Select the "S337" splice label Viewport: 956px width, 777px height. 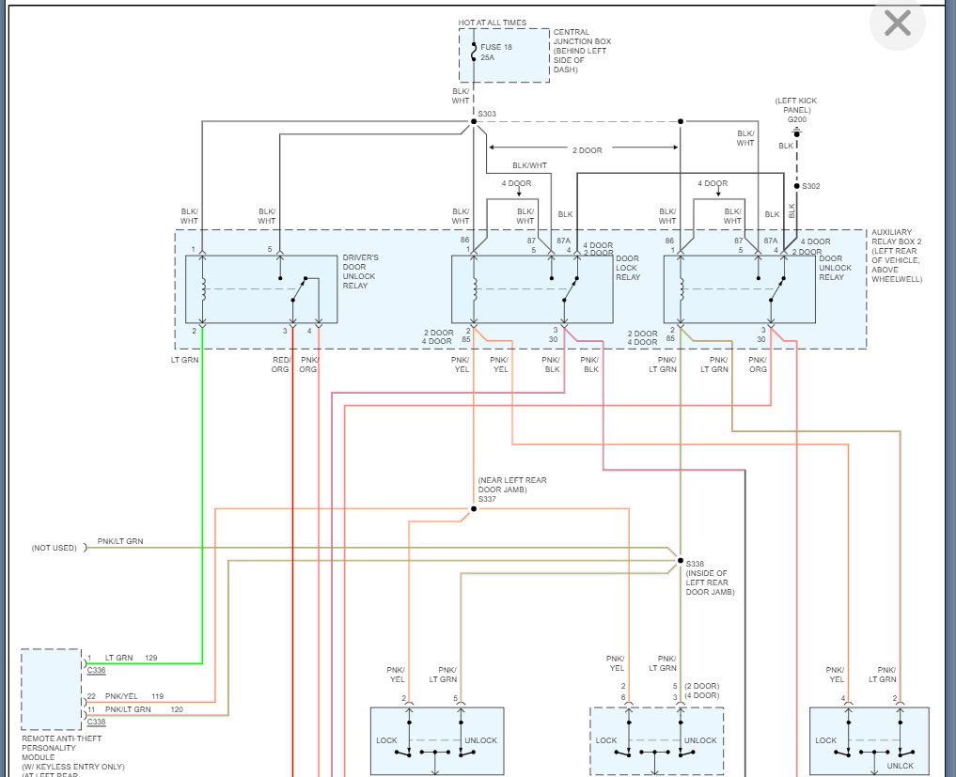point(487,499)
